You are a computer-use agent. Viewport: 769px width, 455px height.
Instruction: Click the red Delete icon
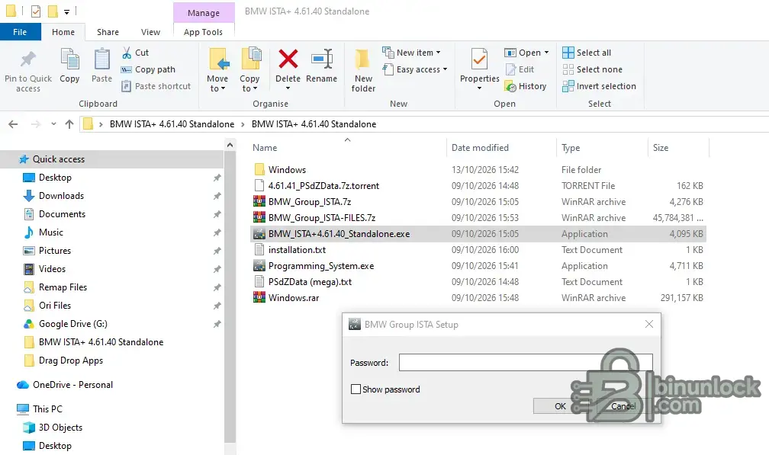point(288,59)
